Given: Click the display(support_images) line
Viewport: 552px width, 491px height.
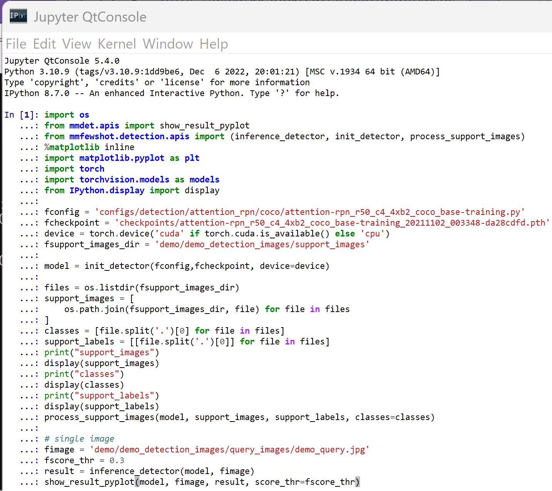Looking at the screenshot, I should pos(102,363).
